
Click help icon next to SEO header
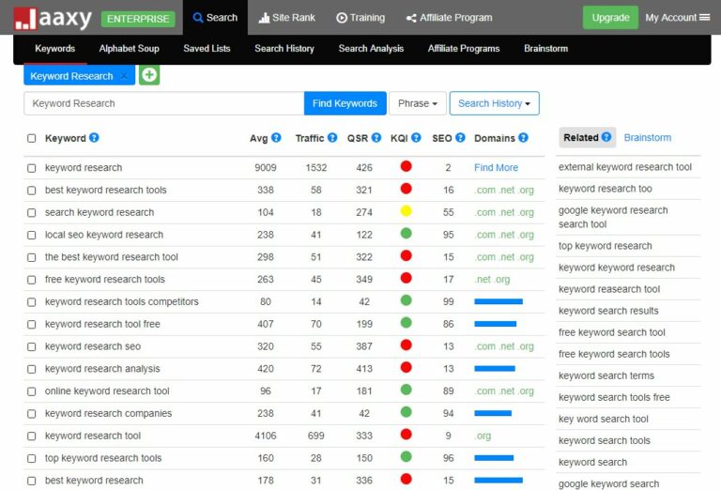[460, 137]
